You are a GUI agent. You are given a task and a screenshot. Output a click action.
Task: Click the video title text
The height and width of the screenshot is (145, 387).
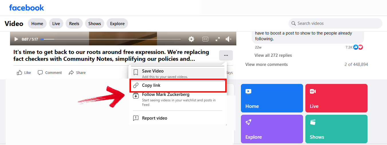click(111, 56)
